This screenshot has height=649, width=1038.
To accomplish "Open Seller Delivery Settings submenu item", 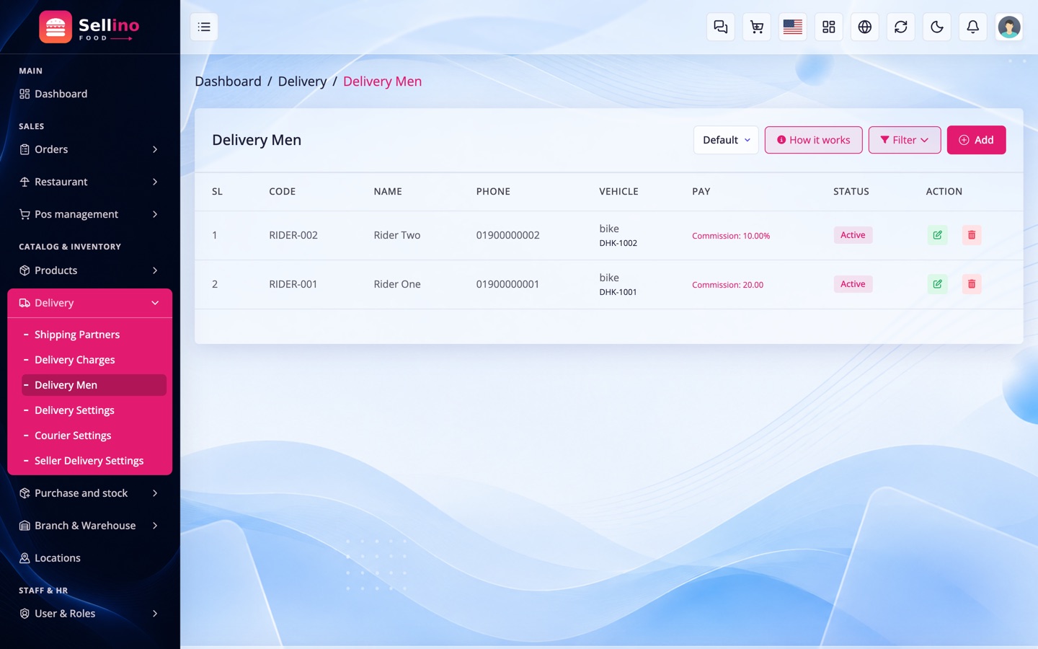I will 94,461.
